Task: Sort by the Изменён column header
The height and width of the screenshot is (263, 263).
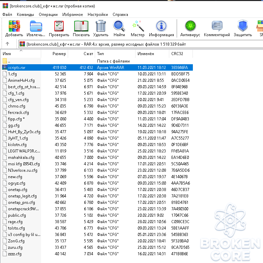Action: (152, 54)
